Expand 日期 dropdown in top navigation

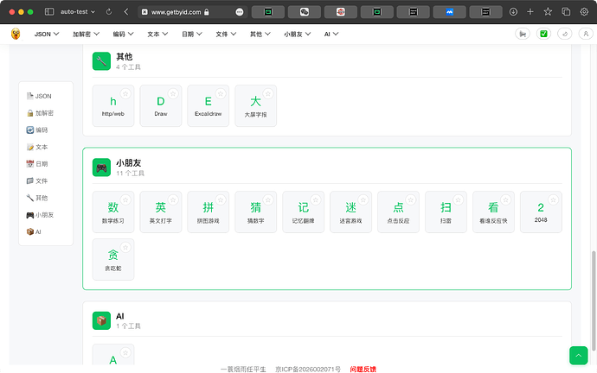point(192,35)
